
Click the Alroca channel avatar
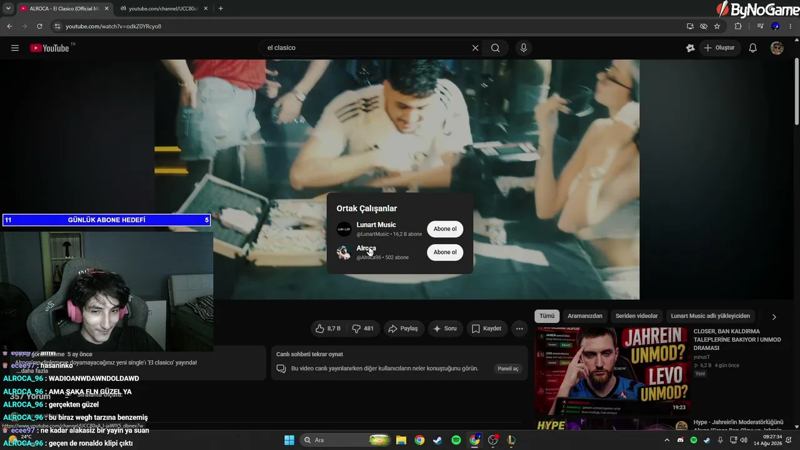coord(344,252)
